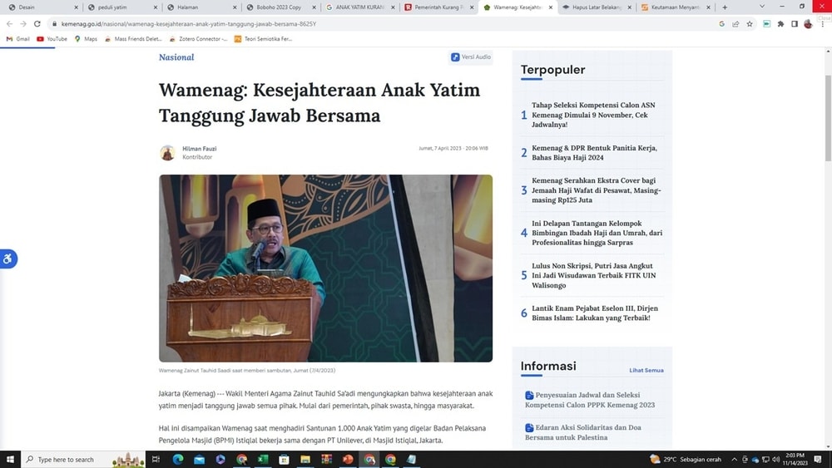Viewport: 832px width, 468px height.
Task: Switch to the Keutamaan Menyantuni tab
Action: coord(676,7)
